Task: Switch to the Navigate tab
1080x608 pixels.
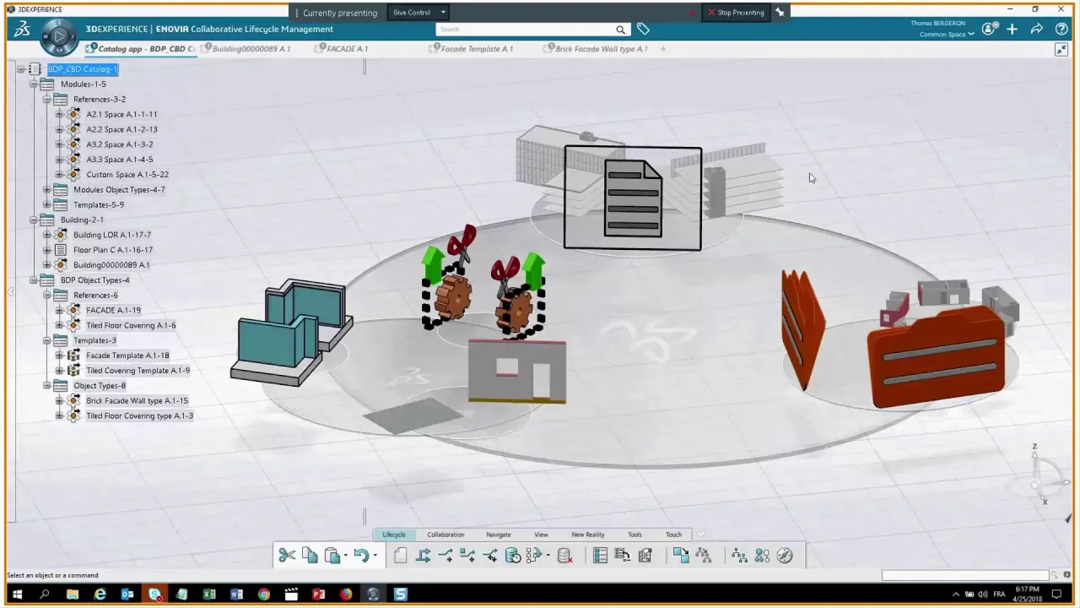Action: (x=499, y=535)
